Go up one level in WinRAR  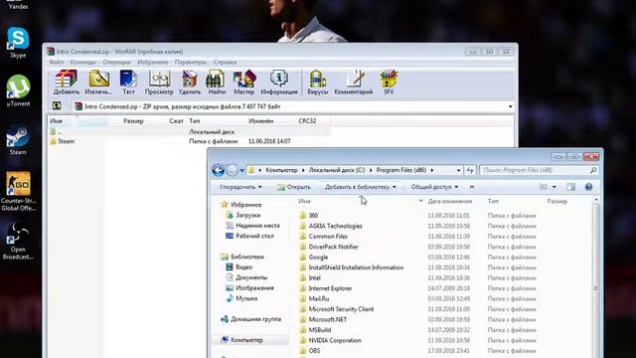57,106
